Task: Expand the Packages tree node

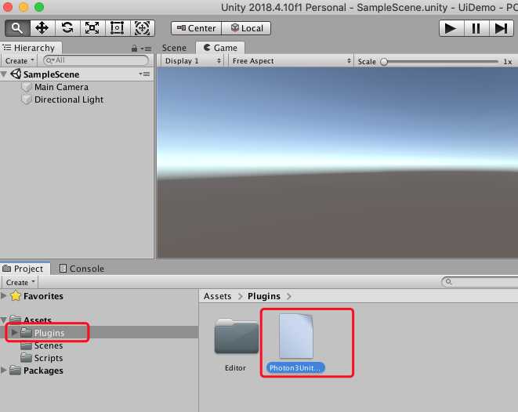Action: 4,370
